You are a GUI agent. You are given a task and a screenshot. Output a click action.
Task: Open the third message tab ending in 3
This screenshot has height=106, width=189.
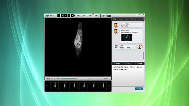click(91, 16)
